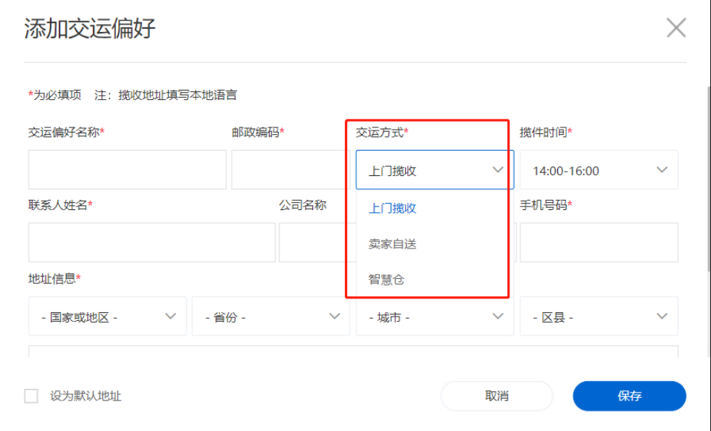
Task: Open the - 国家或地区 - dropdown
Action: click(x=107, y=317)
